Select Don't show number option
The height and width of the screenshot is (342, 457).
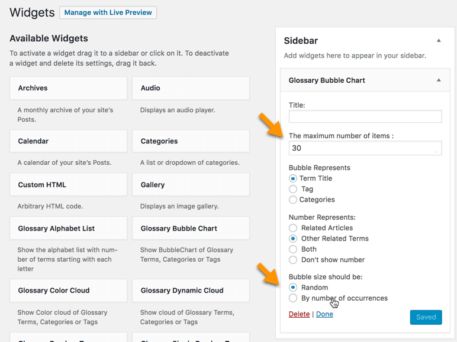tap(293, 260)
